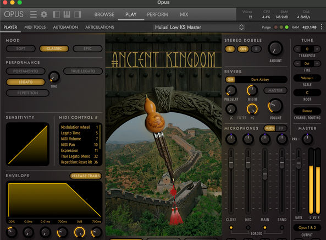Click the Master Pan knob

coord(307,139)
